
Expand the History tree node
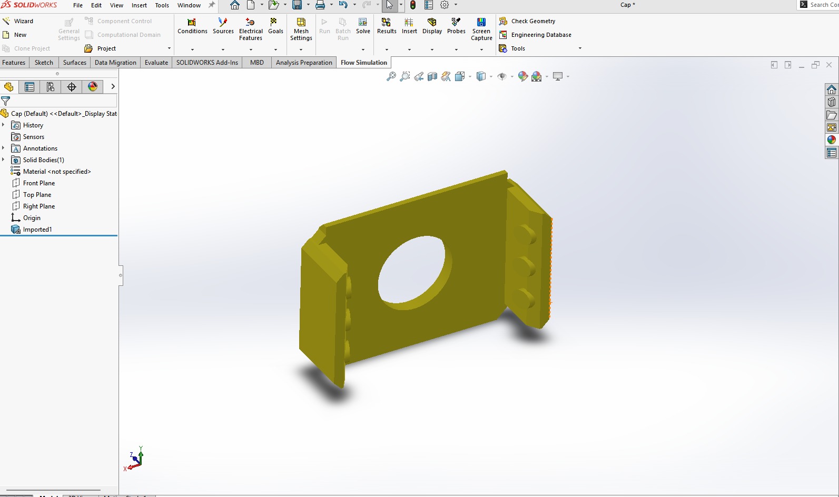[3, 125]
